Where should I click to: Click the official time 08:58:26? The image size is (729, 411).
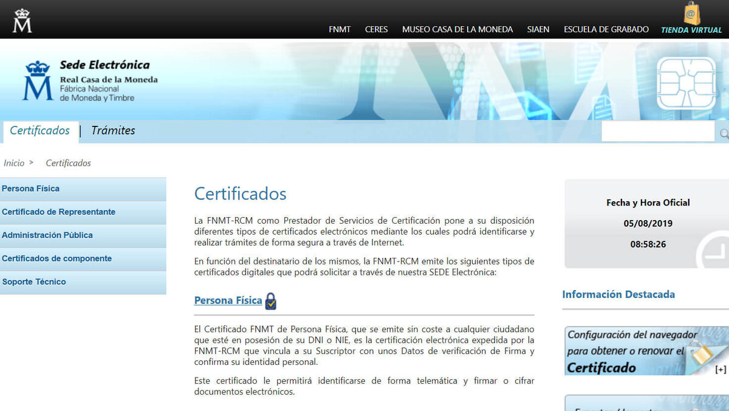648,244
